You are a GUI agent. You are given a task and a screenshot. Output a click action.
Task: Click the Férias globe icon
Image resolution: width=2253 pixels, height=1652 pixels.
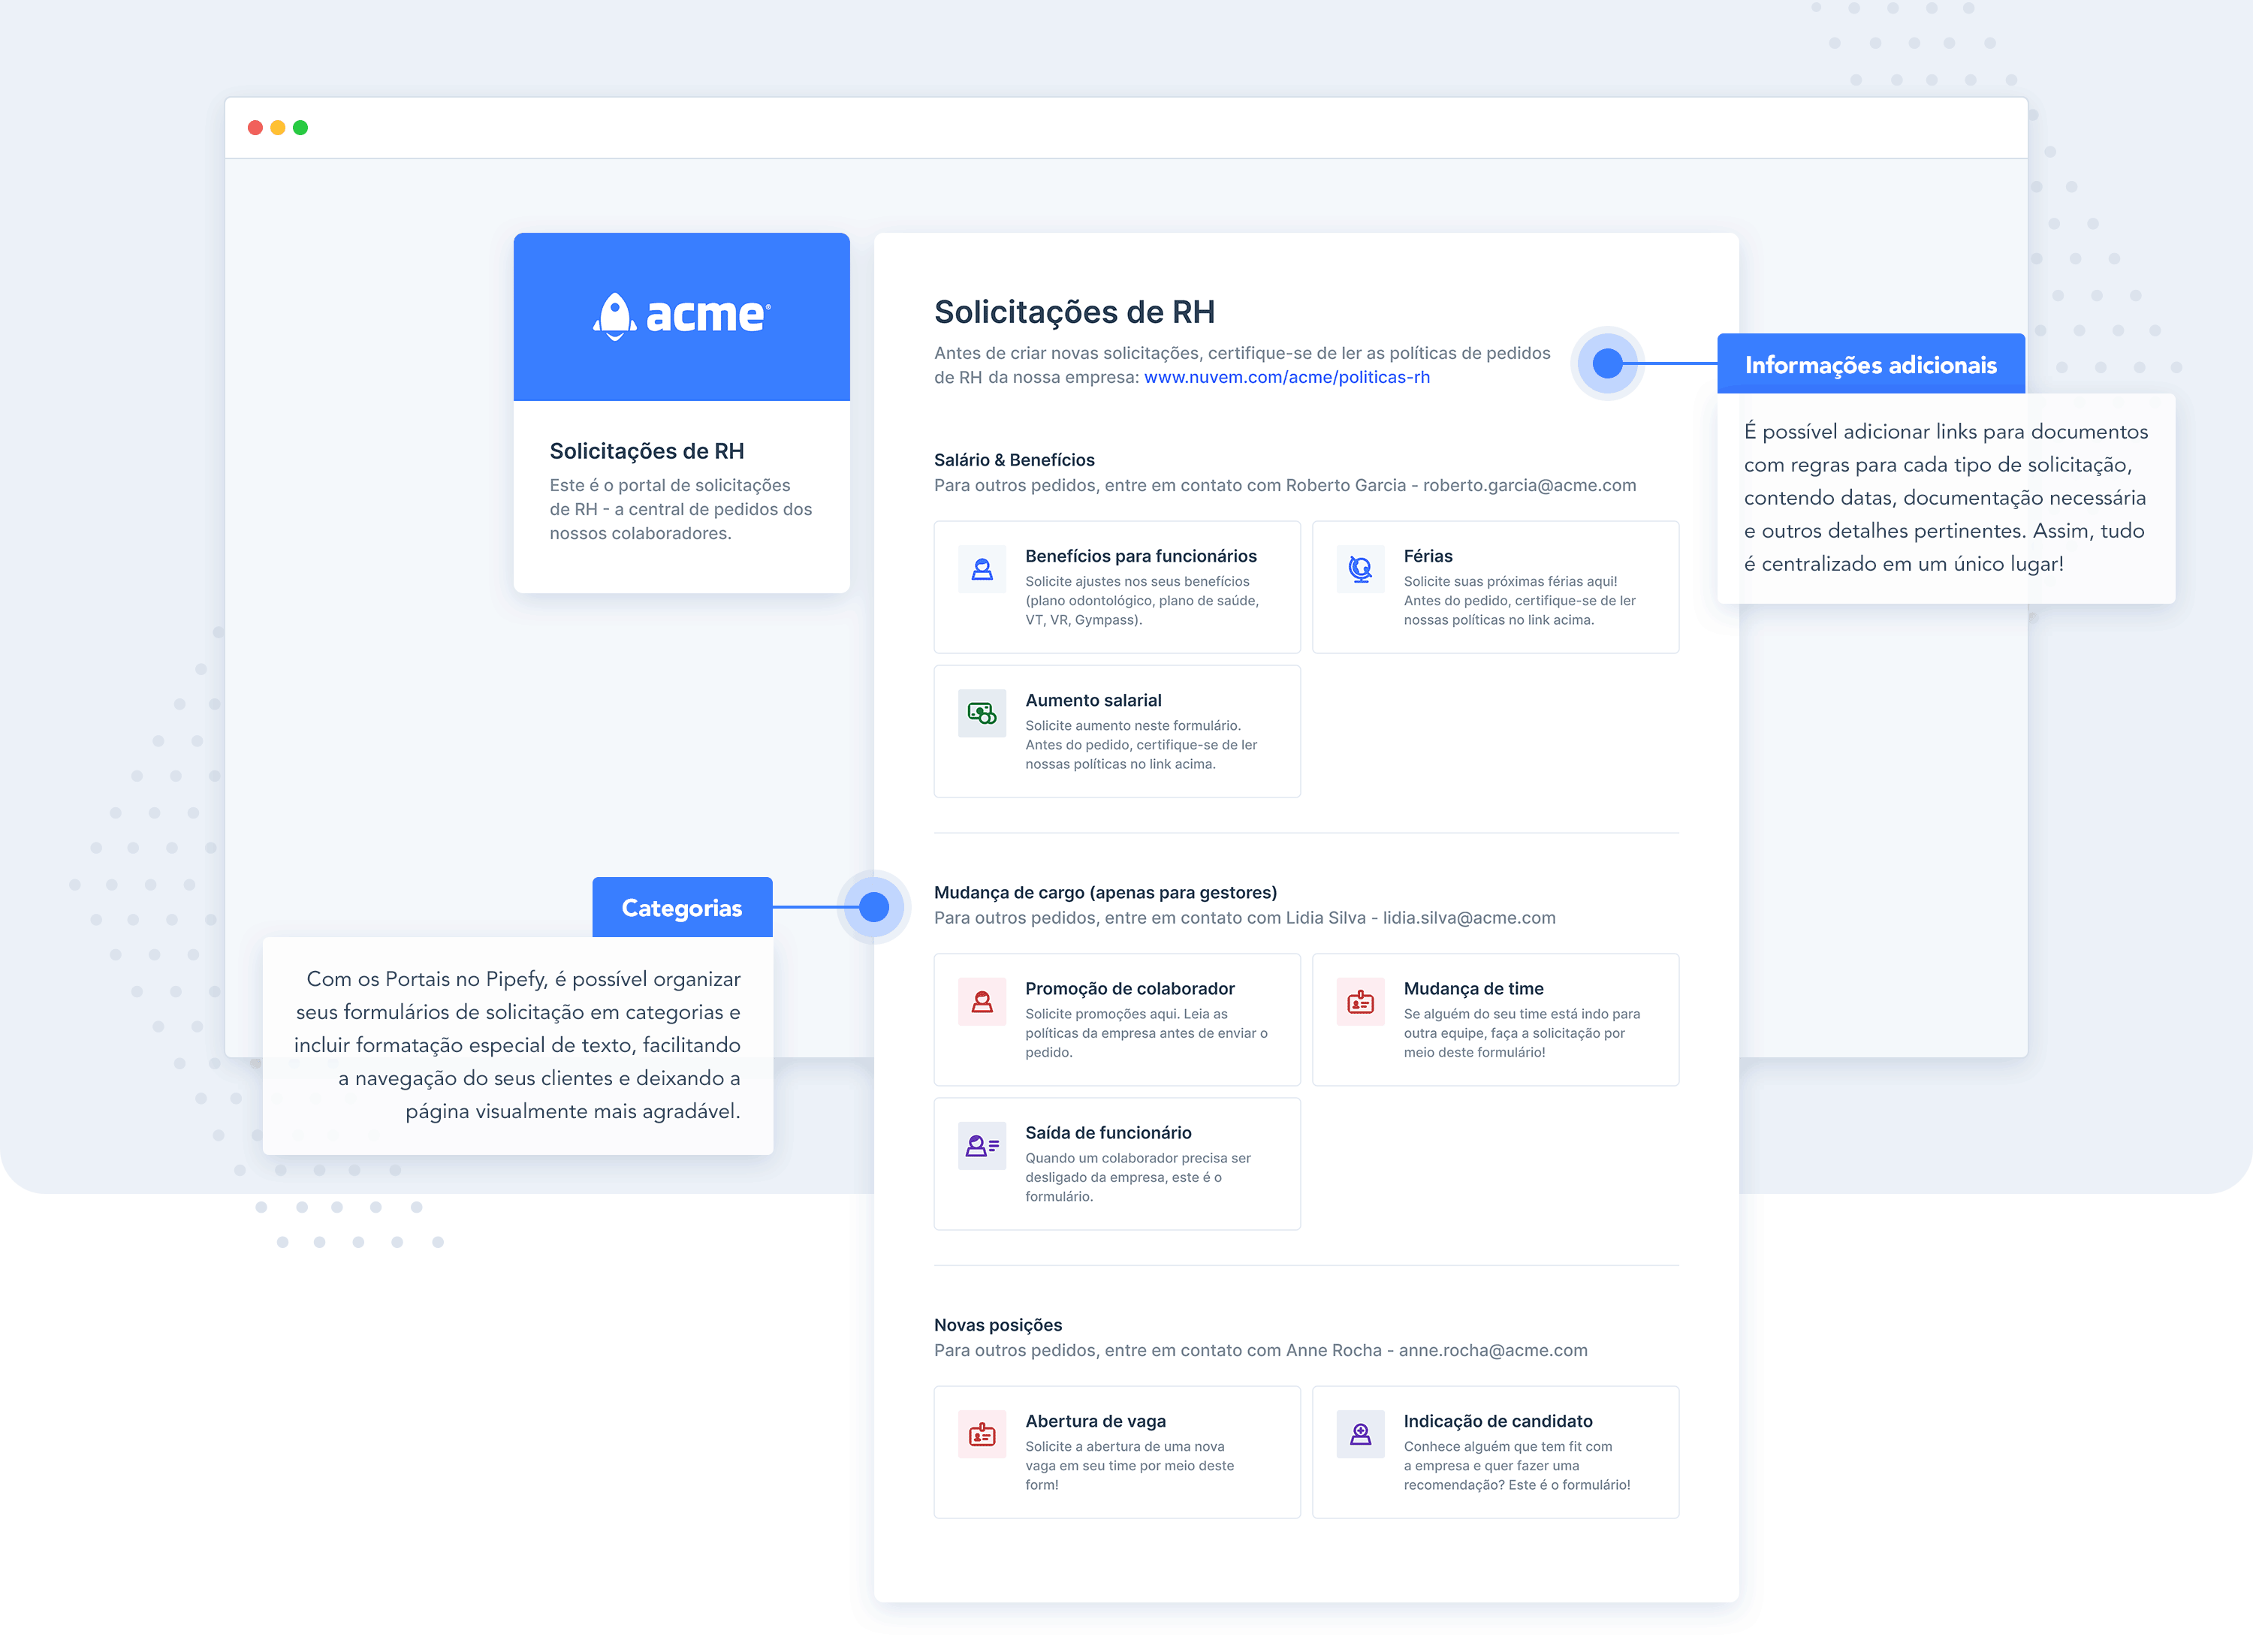[x=1360, y=569]
